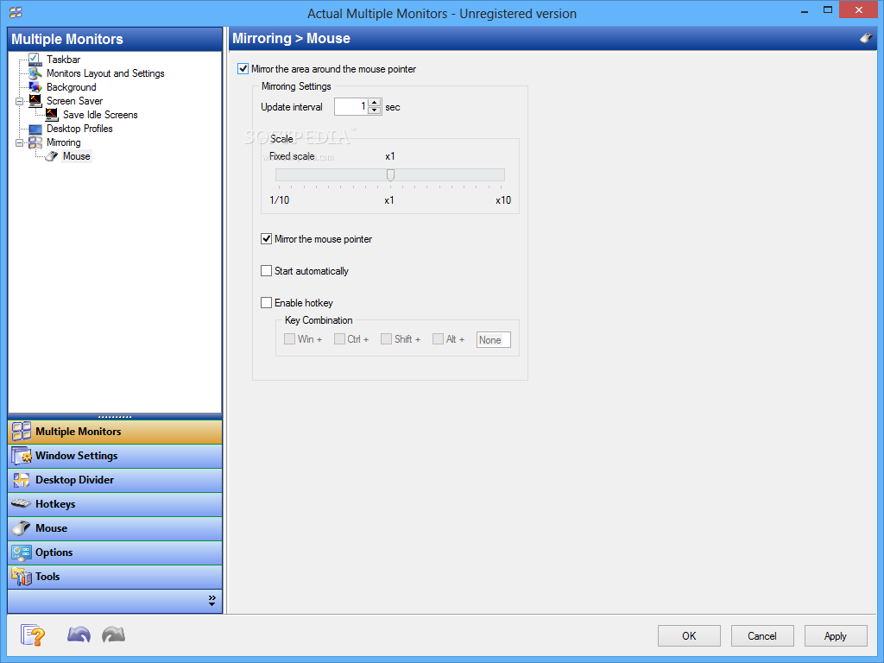Toggle the Shift + checkbox

click(x=386, y=338)
